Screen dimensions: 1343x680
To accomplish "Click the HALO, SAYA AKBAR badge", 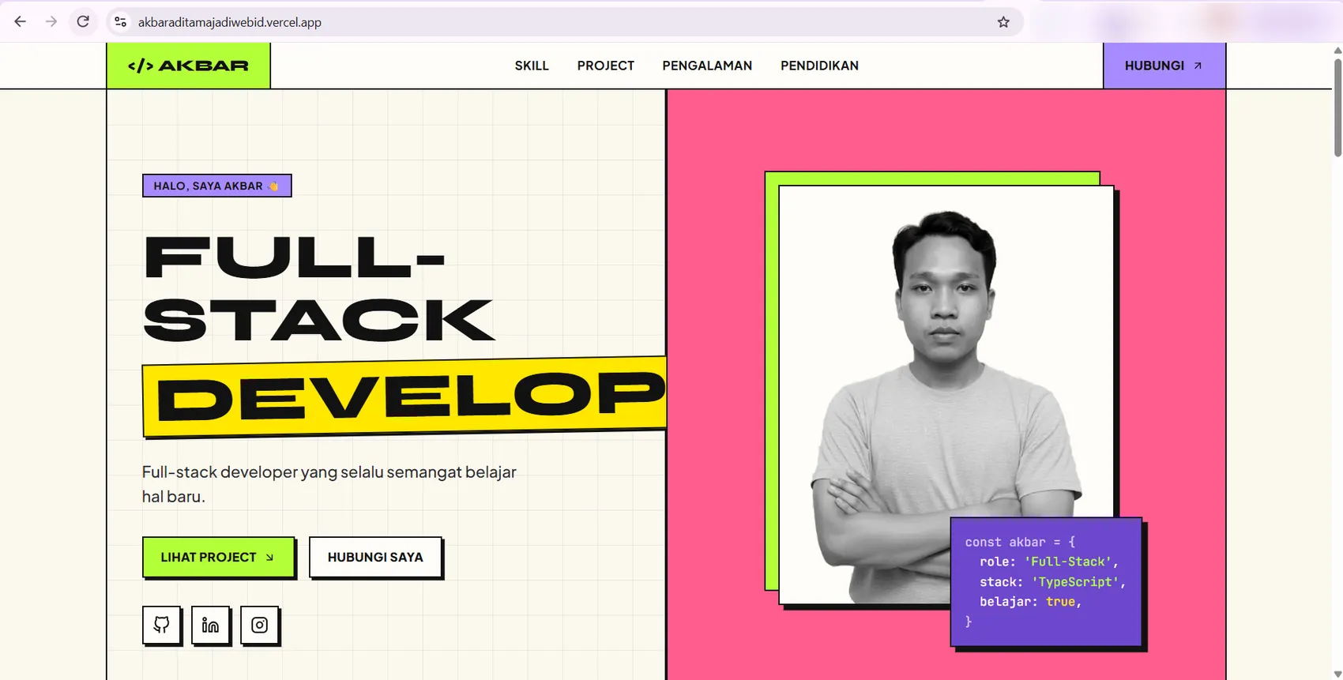I will [216, 186].
